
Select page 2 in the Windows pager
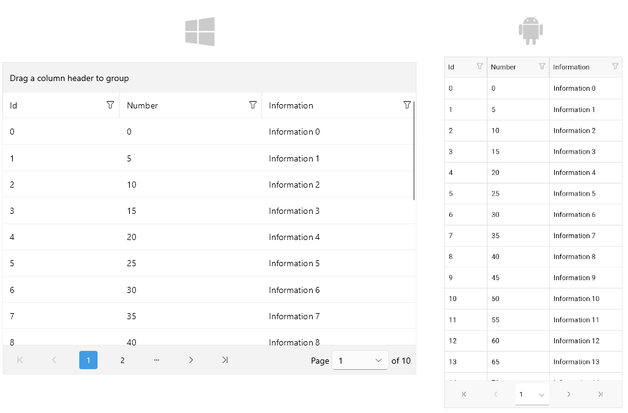[123, 360]
